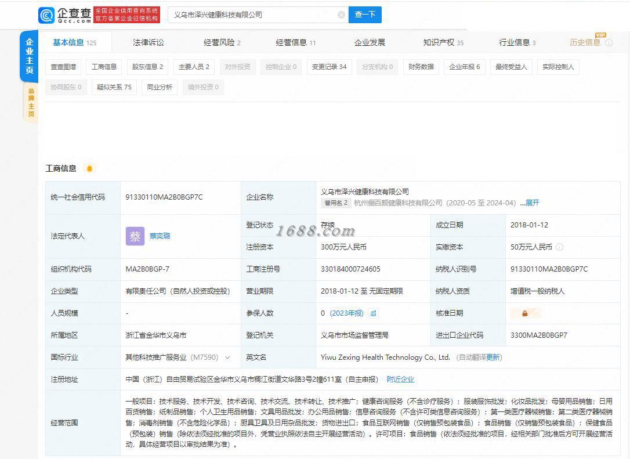This screenshot has height=459, width=630.
Task: Select English name Yiwu Zexing Health Technology
Action: [385, 357]
